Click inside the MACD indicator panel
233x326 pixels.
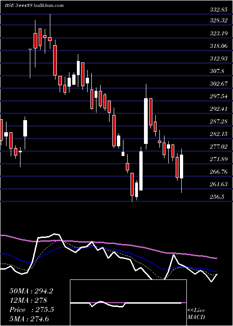[x=128, y=303]
